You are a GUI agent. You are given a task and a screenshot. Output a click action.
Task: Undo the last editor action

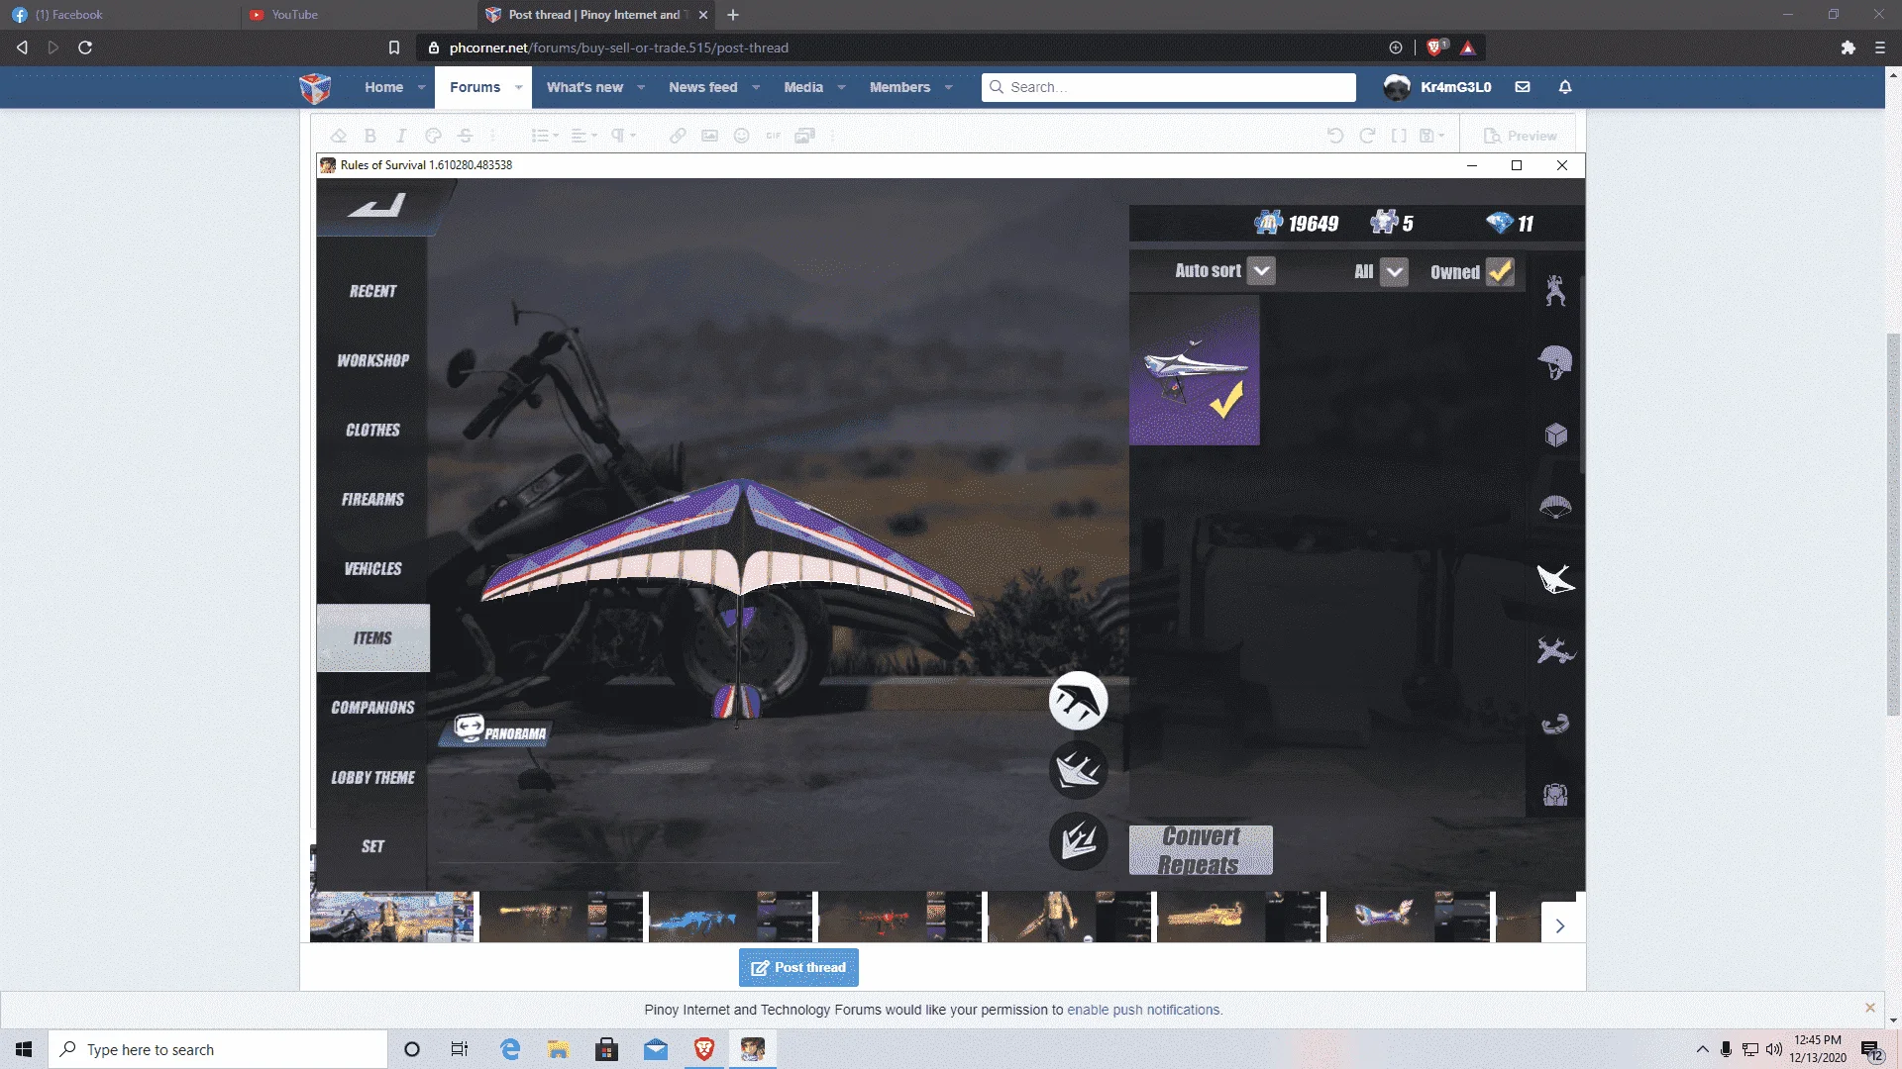tap(1335, 136)
